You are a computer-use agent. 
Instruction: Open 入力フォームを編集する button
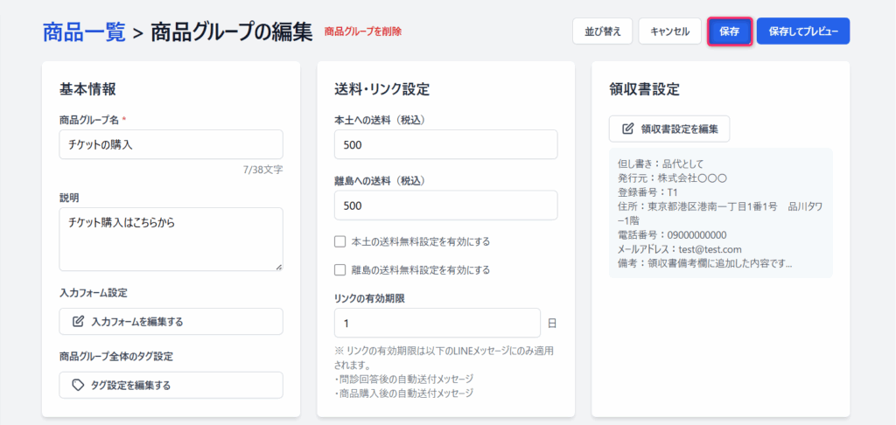coord(171,322)
